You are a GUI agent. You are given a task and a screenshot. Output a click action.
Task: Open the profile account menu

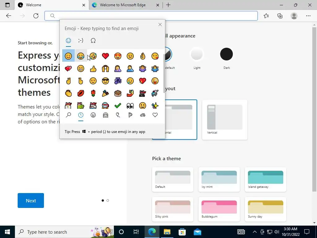coord(294,16)
